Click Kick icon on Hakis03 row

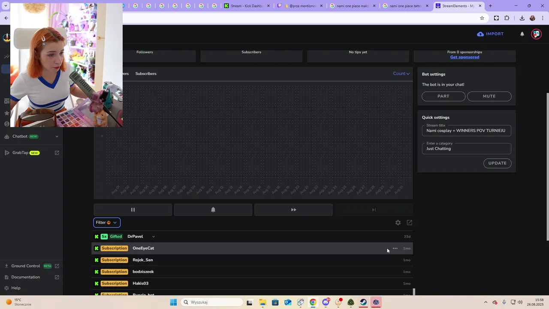[x=97, y=284]
